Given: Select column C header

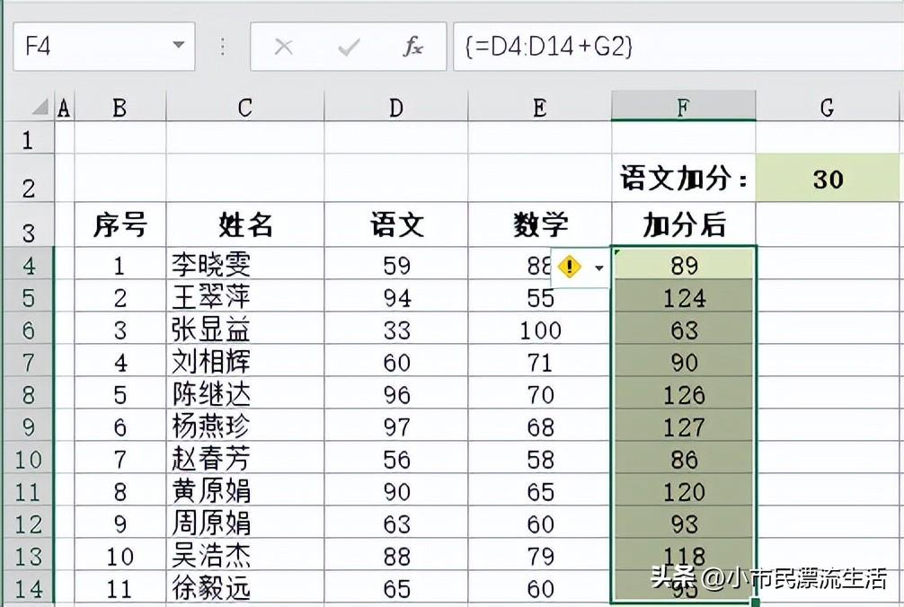Looking at the screenshot, I should (x=245, y=107).
